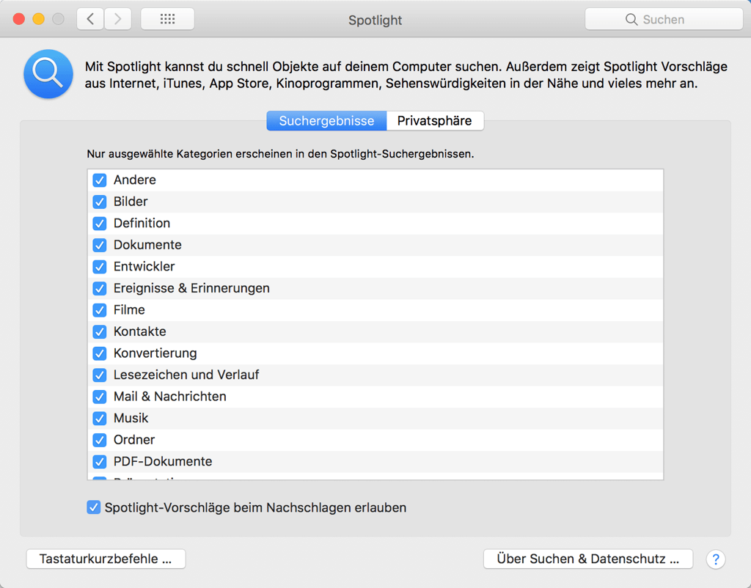Viewport: 751px width, 588px height.
Task: Toggle Ereignisse & Erinnerungen checkbox
Action: (100, 288)
